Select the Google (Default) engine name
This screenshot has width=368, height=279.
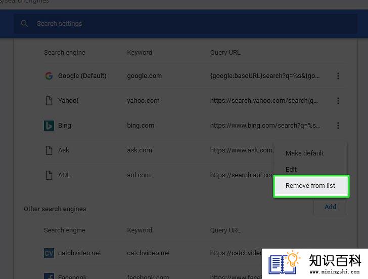(x=82, y=75)
